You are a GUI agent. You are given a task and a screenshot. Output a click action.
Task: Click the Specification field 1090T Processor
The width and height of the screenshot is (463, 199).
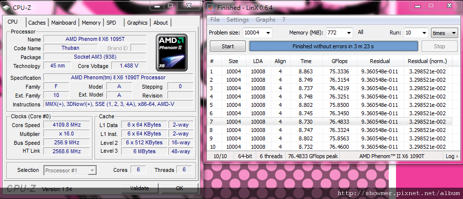pos(118,78)
